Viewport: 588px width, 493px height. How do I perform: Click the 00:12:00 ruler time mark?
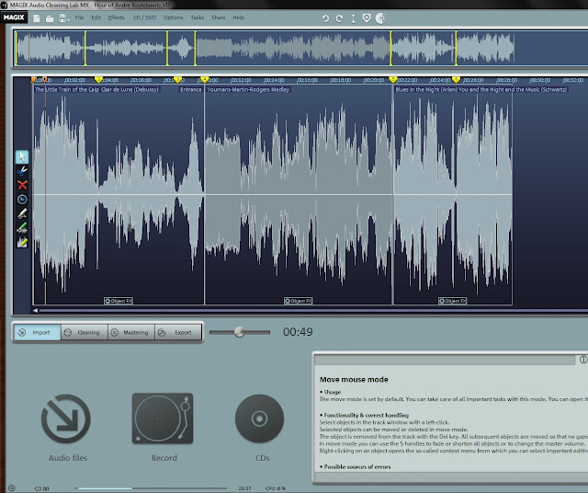tap(241, 80)
